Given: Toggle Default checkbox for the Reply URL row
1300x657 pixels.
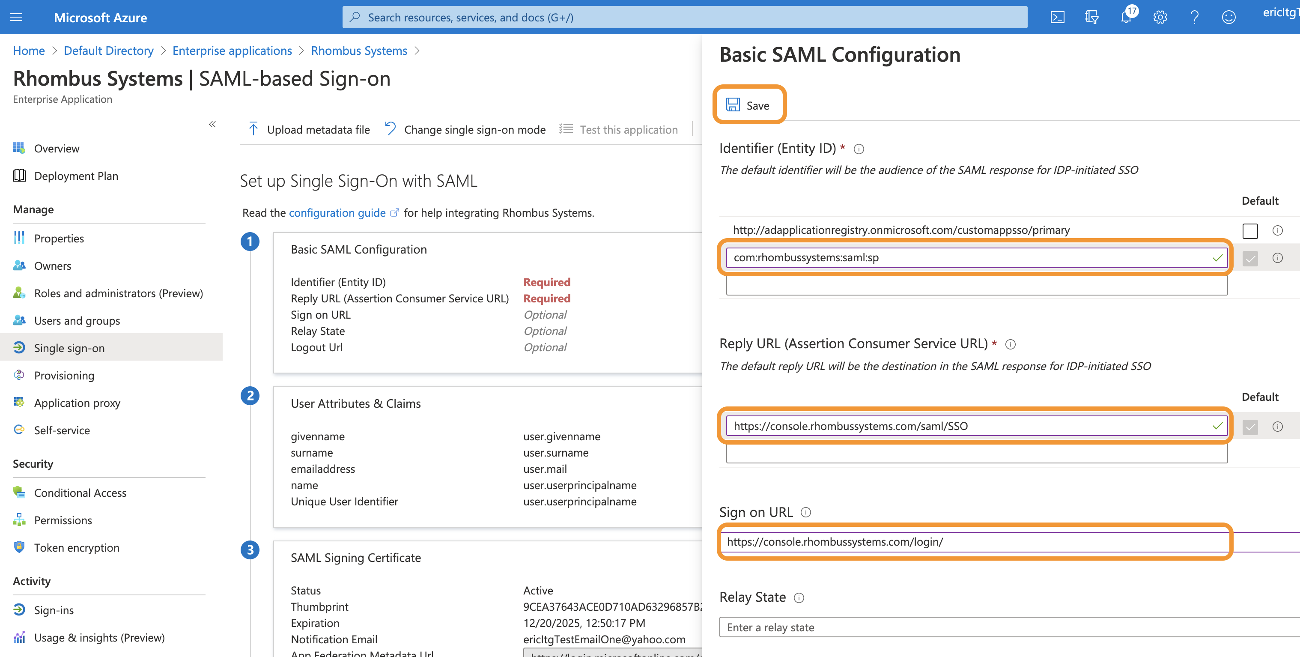Looking at the screenshot, I should tap(1250, 427).
